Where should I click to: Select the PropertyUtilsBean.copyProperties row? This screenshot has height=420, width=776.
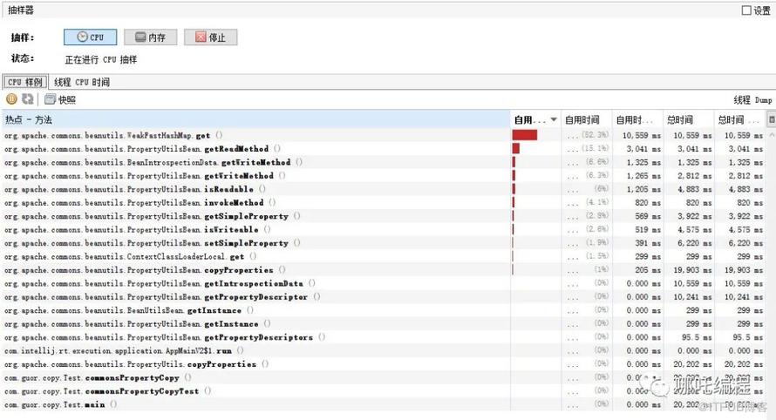[x=385, y=270]
